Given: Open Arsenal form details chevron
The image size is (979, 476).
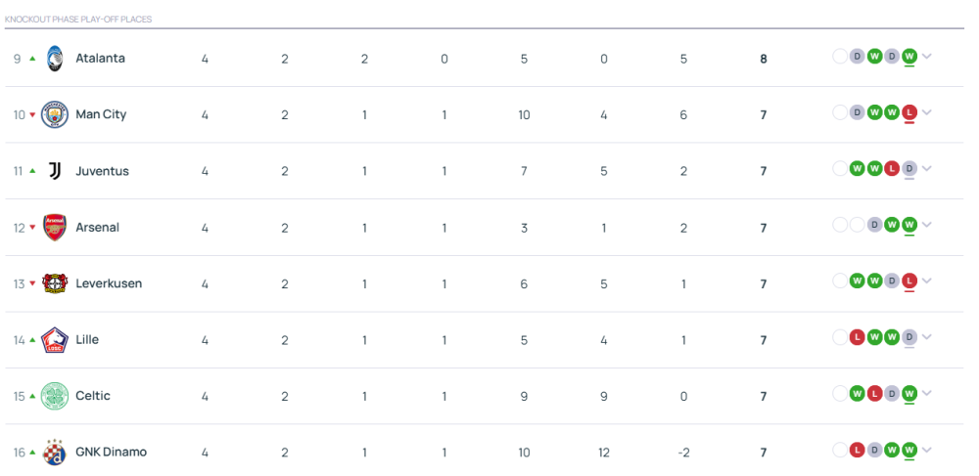Looking at the screenshot, I should [x=926, y=225].
